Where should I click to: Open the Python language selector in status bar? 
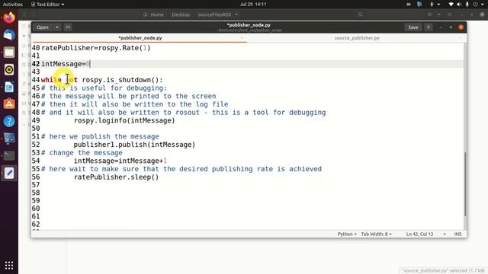tap(347, 234)
